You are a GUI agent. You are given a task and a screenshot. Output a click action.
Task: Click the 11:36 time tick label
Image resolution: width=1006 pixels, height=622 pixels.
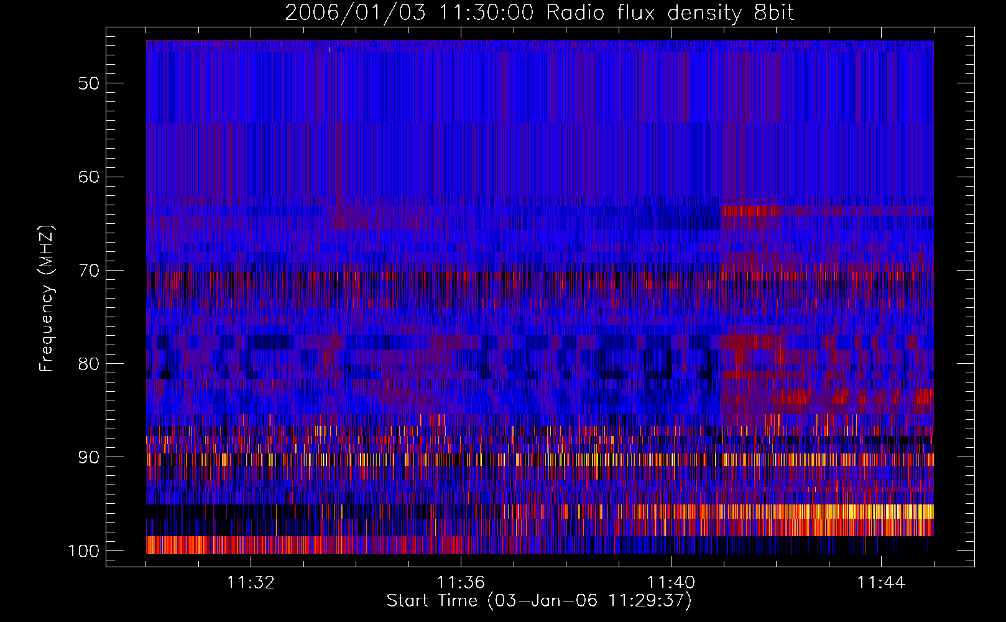coord(461,583)
